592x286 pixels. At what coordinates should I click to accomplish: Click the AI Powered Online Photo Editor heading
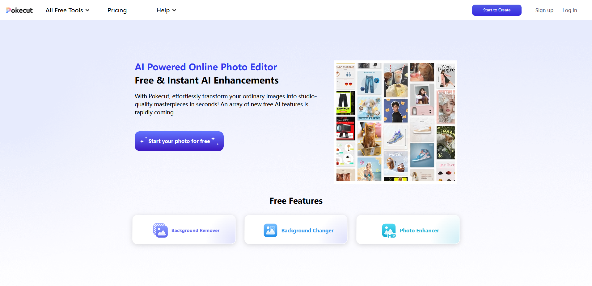tap(206, 67)
